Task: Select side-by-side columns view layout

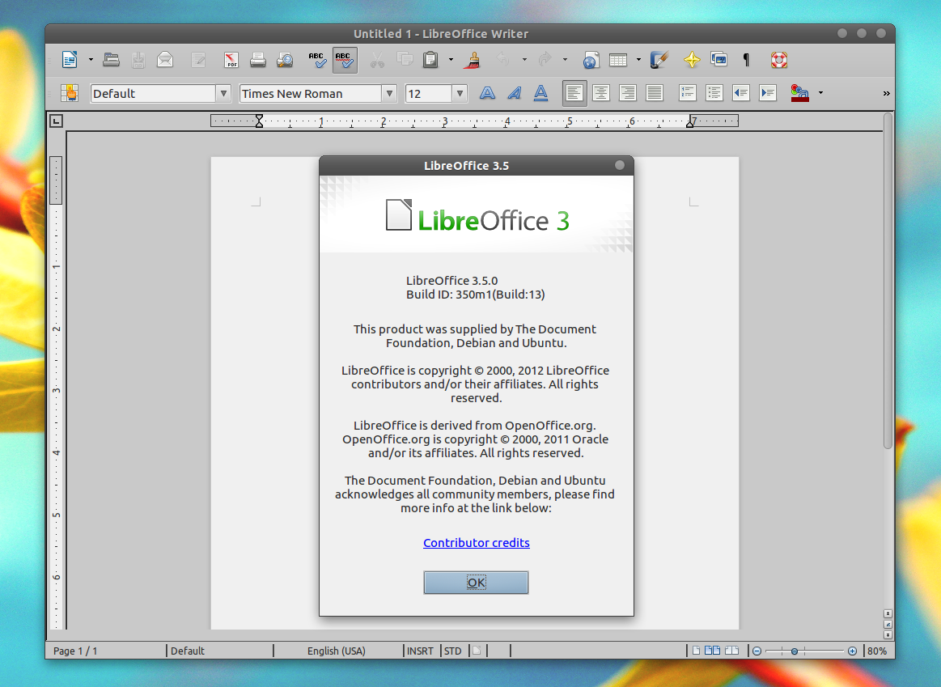Action: pos(712,651)
